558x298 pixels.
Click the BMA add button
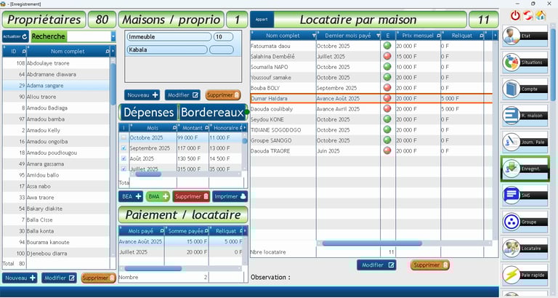coord(158,196)
